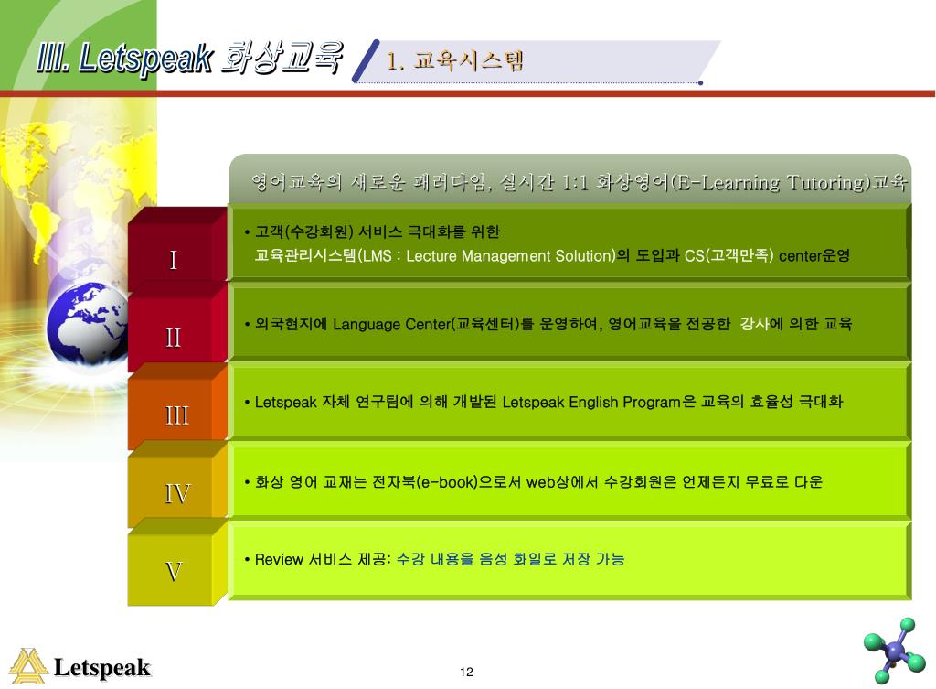The image size is (936, 689).
Task: Click the text '고객(수강회원) 서비스 극대화를 위한'
Action: pyautogui.click(x=378, y=231)
